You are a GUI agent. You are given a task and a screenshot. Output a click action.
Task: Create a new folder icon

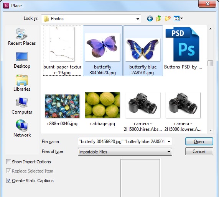coord(168,18)
